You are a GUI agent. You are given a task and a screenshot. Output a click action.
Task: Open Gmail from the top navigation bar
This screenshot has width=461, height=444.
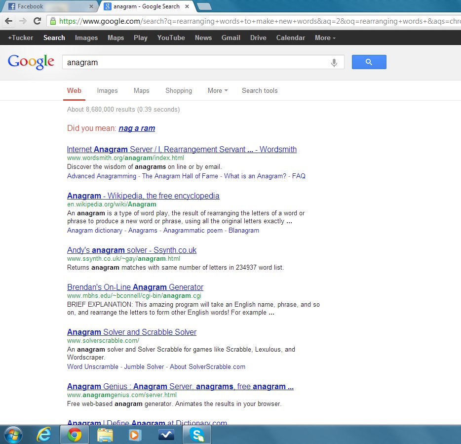(230, 38)
